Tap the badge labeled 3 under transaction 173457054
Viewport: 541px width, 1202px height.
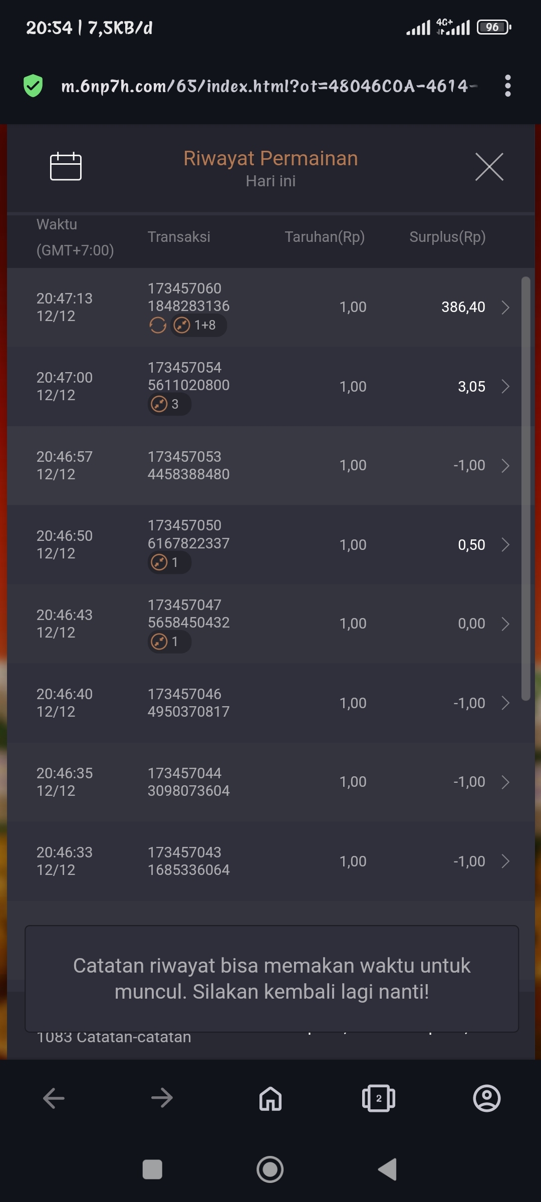pos(169,404)
